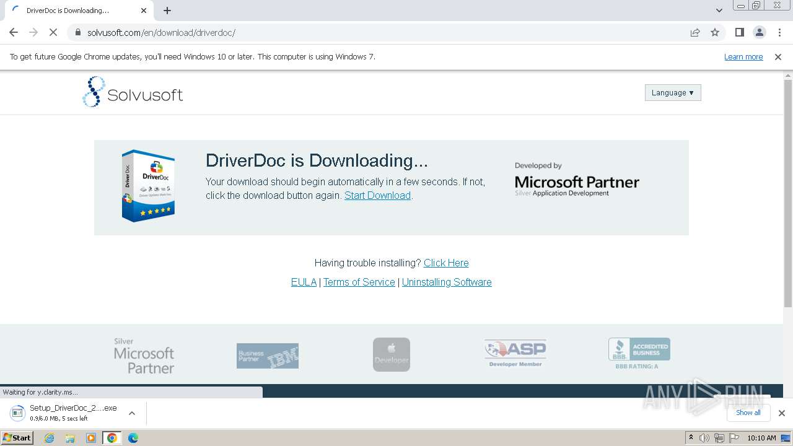Stop loading the page
Screen dimensions: 793x446
pos(53,32)
